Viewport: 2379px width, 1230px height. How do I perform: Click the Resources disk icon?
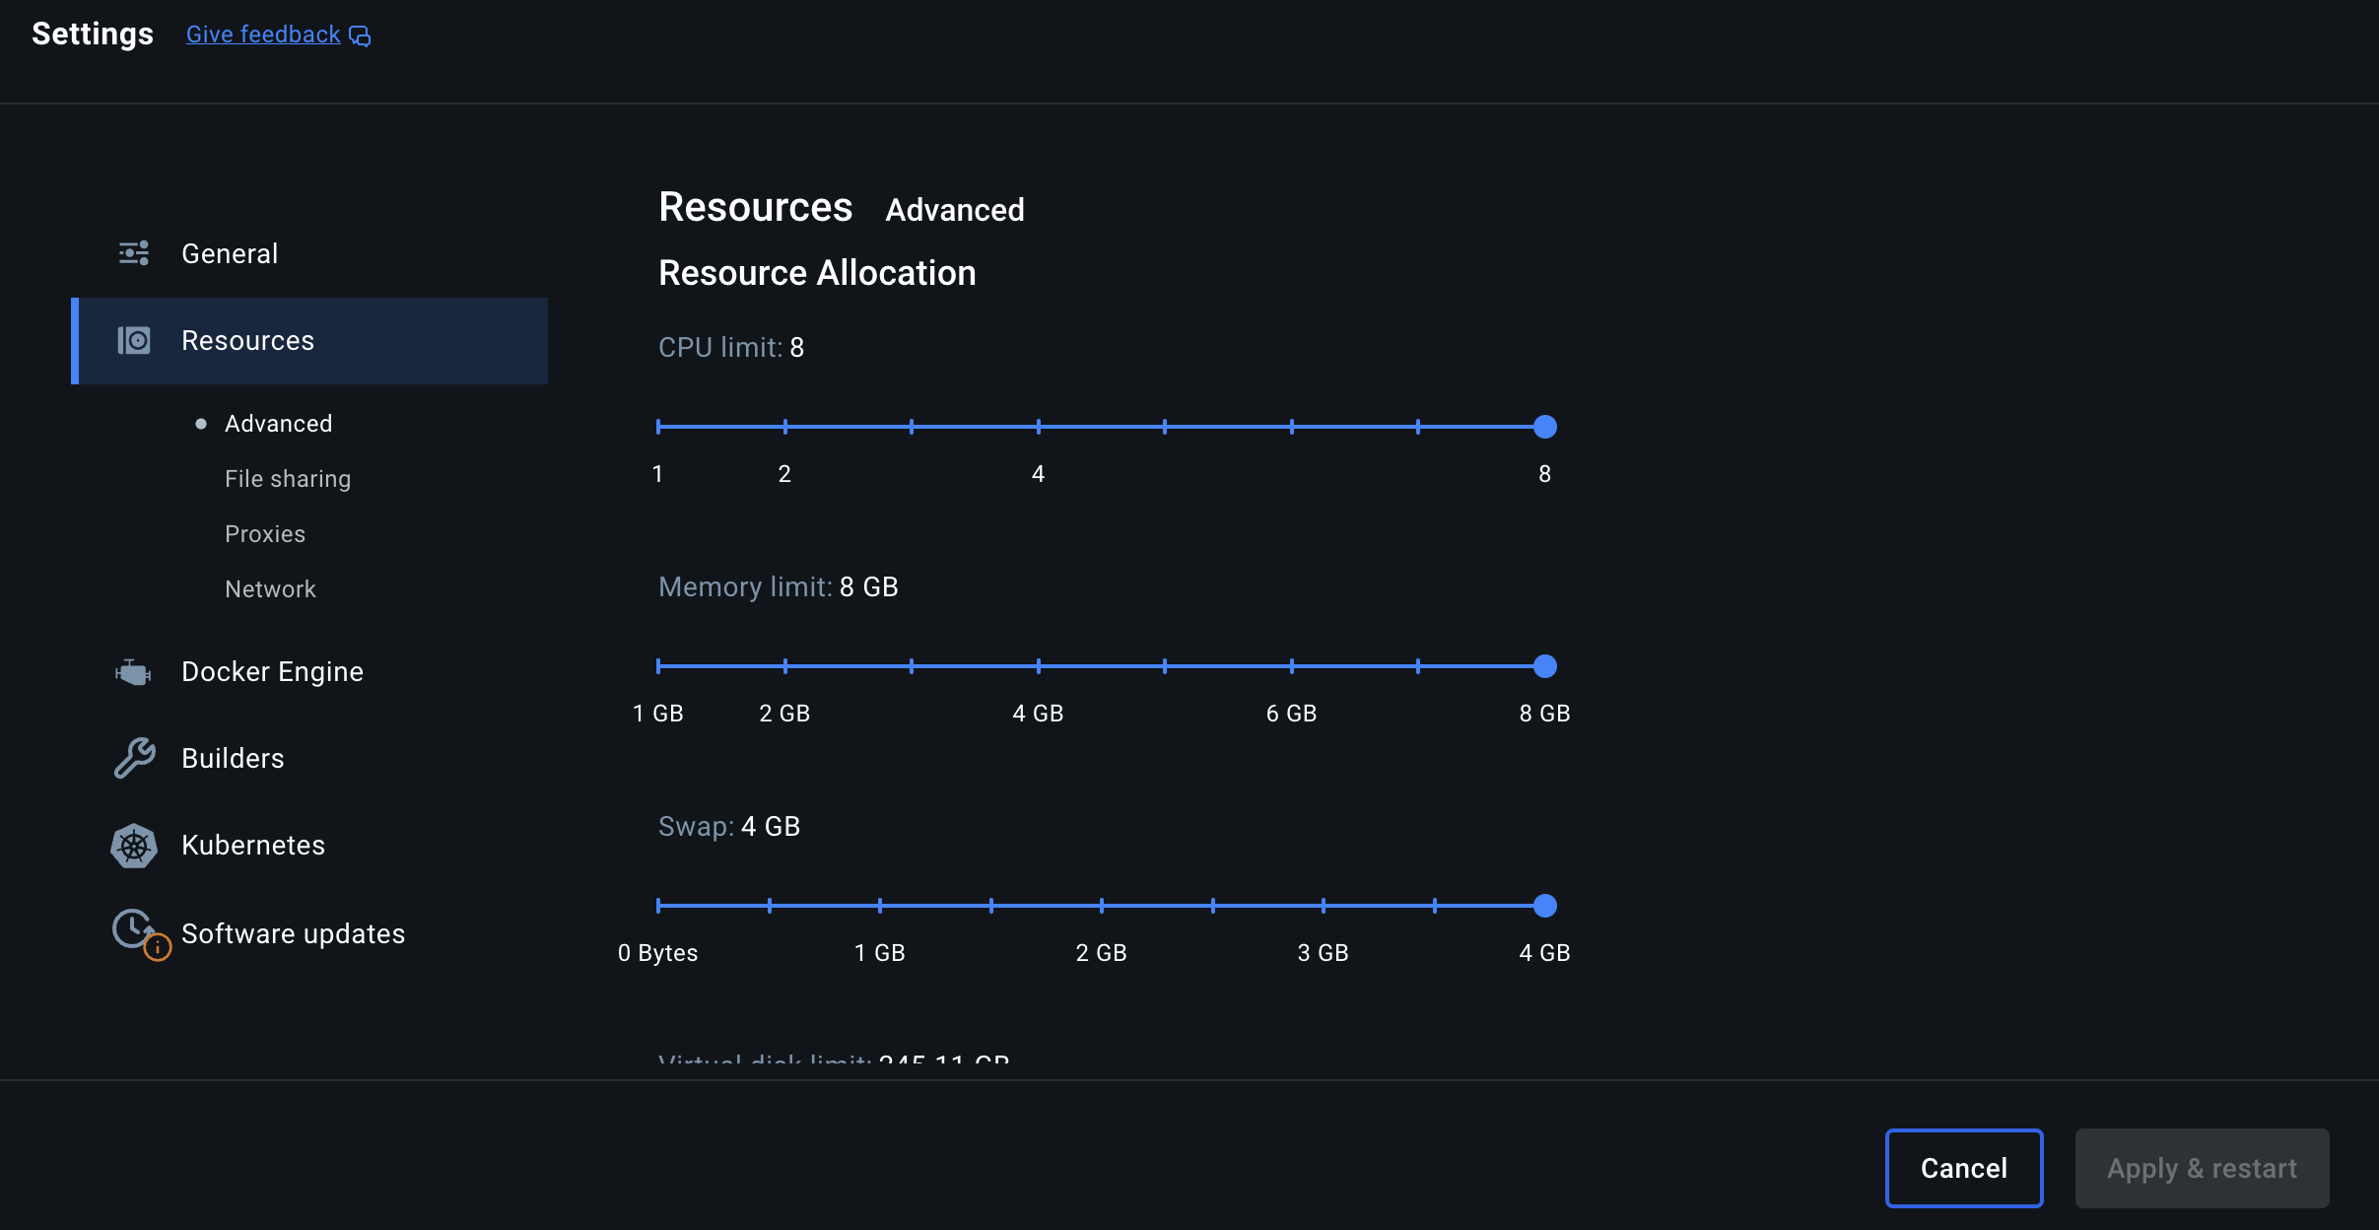coord(133,341)
